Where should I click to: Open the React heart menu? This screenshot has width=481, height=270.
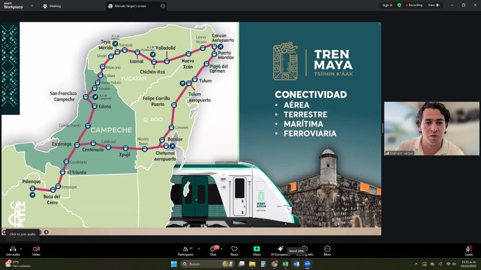(x=234, y=251)
